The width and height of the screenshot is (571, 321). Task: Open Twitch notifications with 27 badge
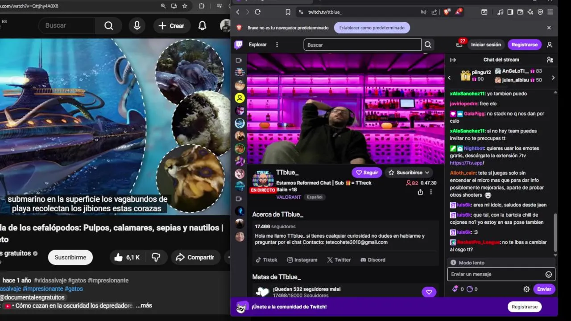[460, 44]
